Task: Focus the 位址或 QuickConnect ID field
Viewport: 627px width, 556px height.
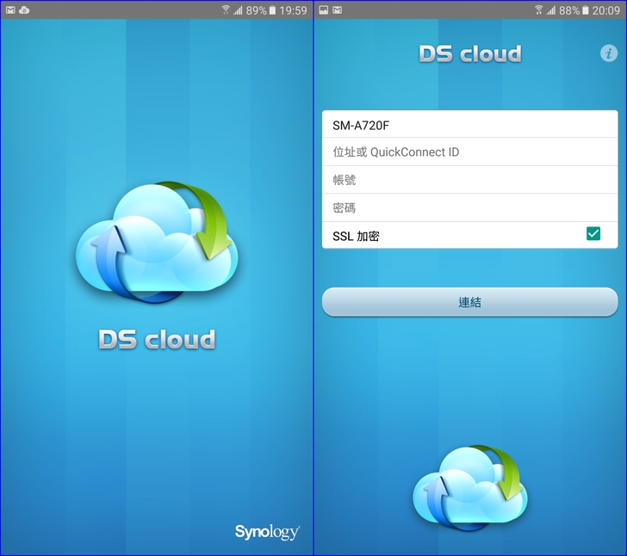Action: (469, 152)
